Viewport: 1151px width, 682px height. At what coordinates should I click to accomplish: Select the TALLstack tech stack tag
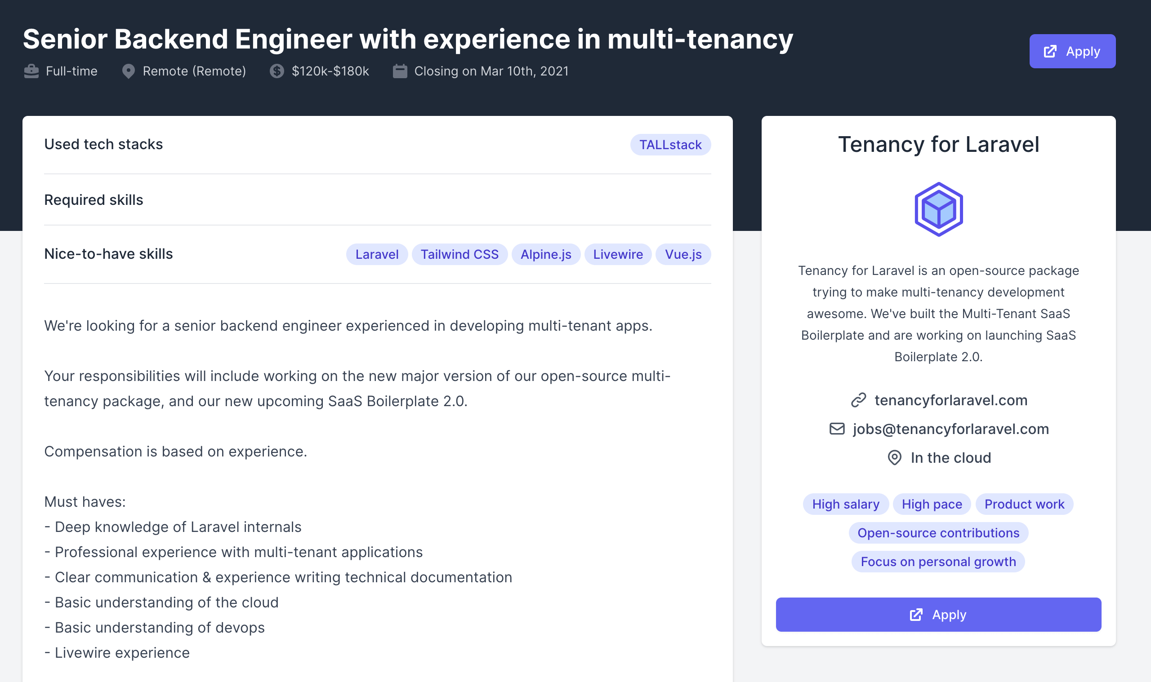click(670, 145)
